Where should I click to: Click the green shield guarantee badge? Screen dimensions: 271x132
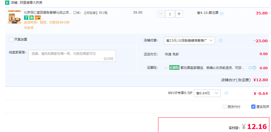tap(32, 18)
